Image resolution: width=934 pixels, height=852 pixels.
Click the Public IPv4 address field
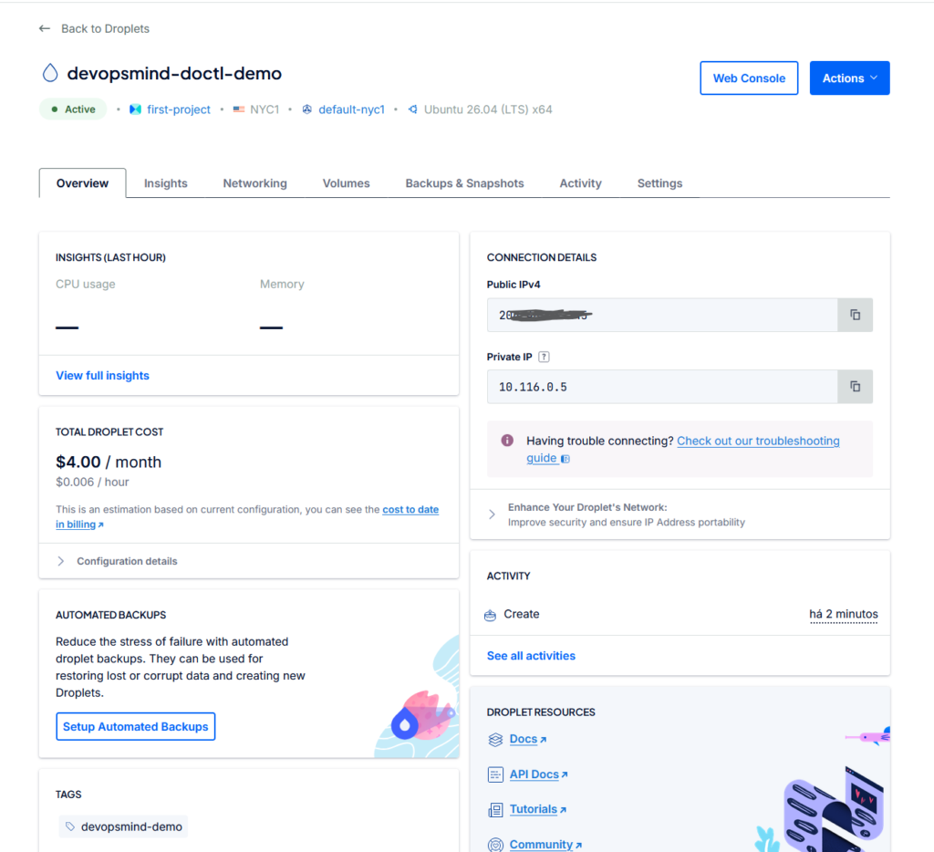[662, 315]
